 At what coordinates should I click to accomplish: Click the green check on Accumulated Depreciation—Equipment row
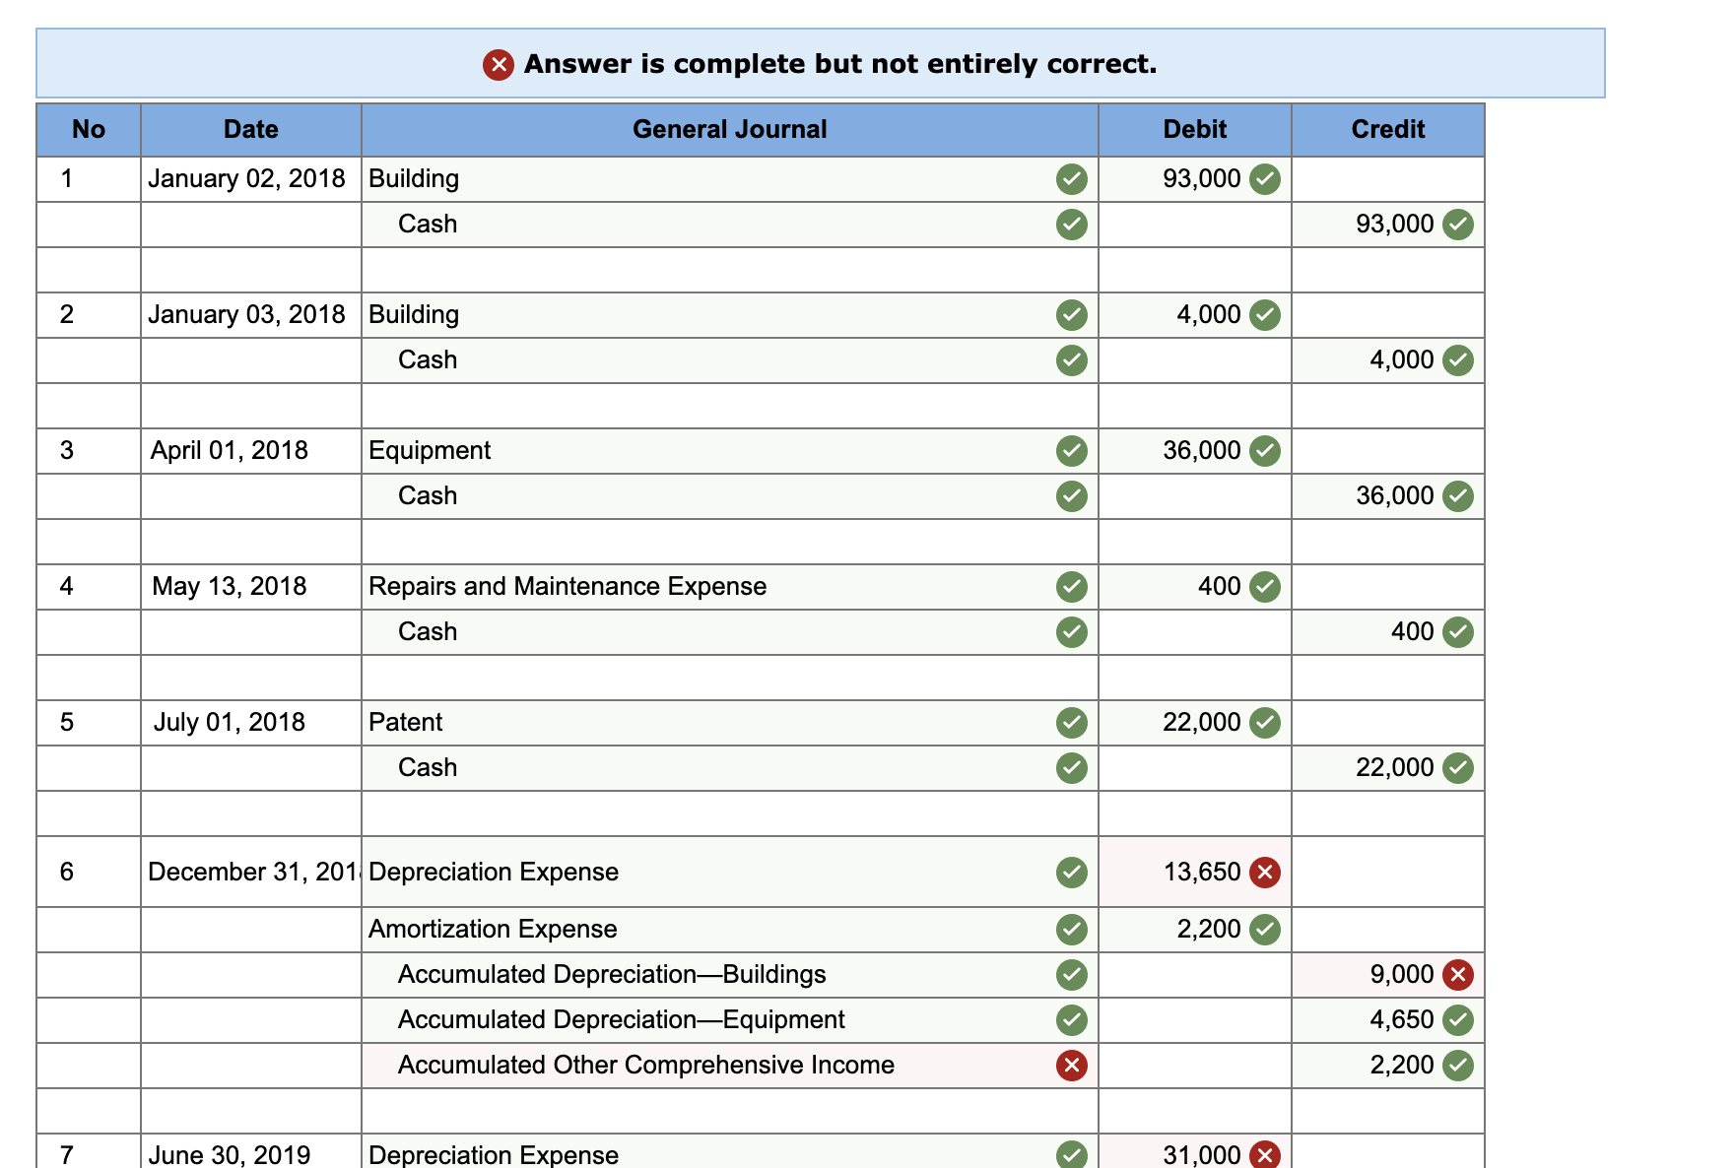coord(1072,1020)
